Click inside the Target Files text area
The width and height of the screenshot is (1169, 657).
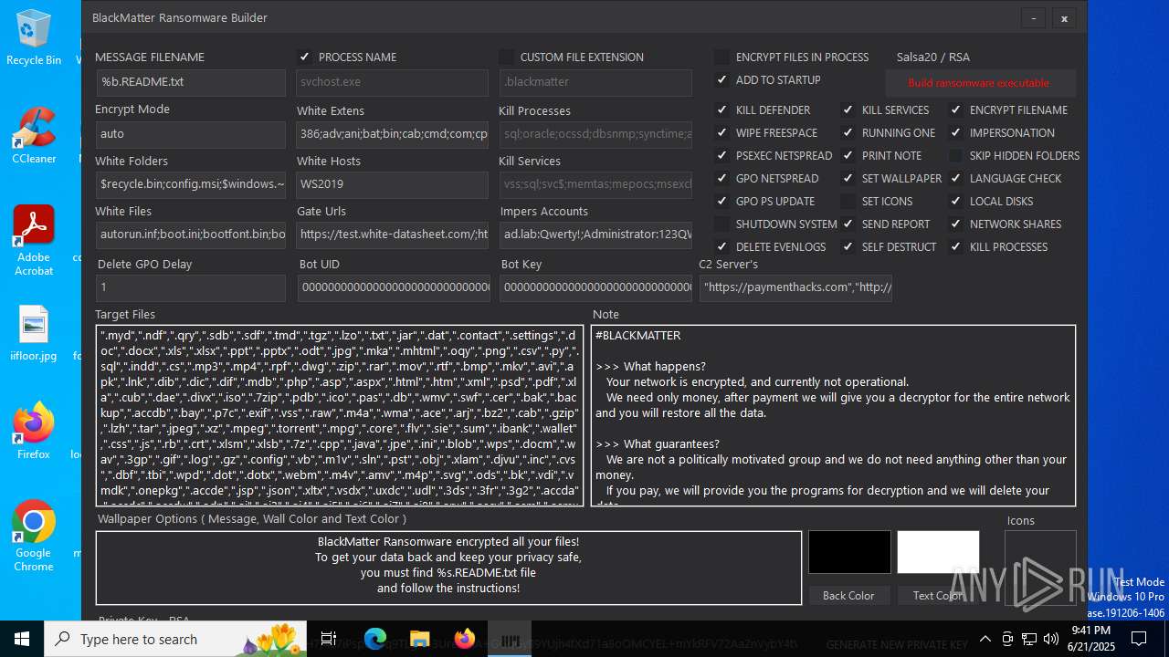[339, 415]
